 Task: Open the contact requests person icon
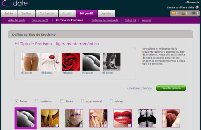[183, 13]
